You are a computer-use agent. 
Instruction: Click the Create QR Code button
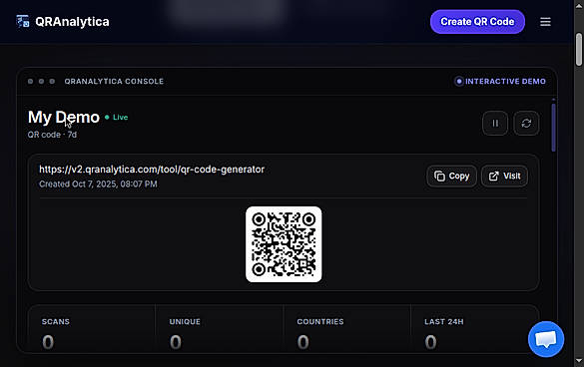[477, 22]
